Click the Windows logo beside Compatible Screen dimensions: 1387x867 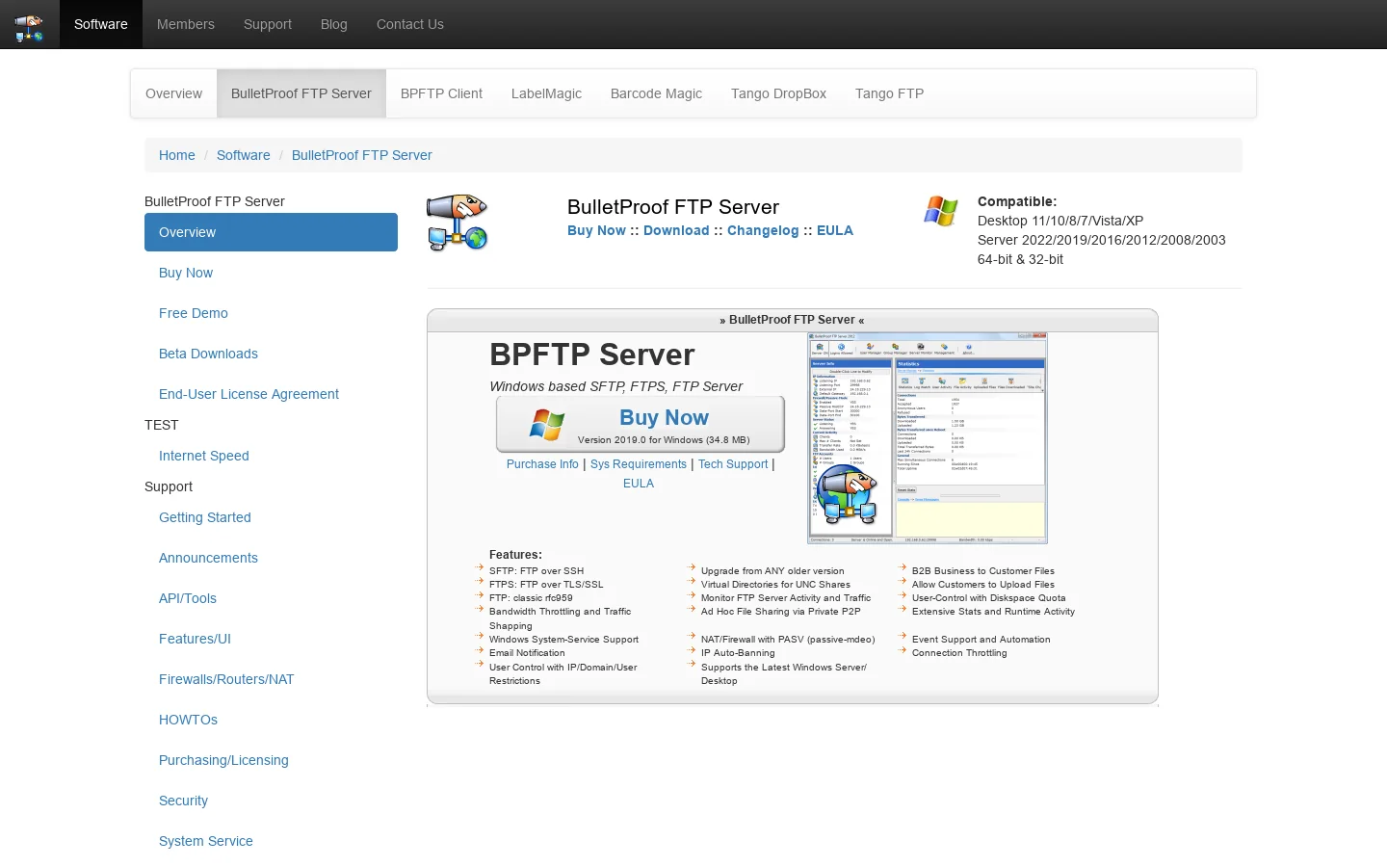pyautogui.click(x=940, y=211)
